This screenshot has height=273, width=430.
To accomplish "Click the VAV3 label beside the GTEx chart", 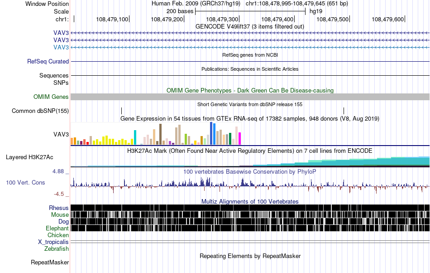I will click(x=61, y=134).
